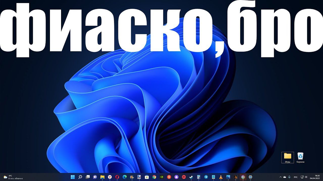Viewport: 323px width, 181px height.
Task: Open File Explorer from the taskbar
Action: [x=102, y=177]
